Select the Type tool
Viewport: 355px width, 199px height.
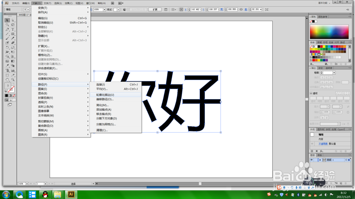point(13,29)
